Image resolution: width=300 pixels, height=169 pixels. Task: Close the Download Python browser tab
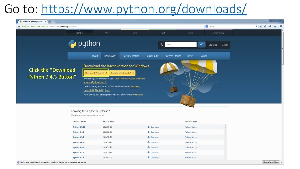click(x=46, y=22)
